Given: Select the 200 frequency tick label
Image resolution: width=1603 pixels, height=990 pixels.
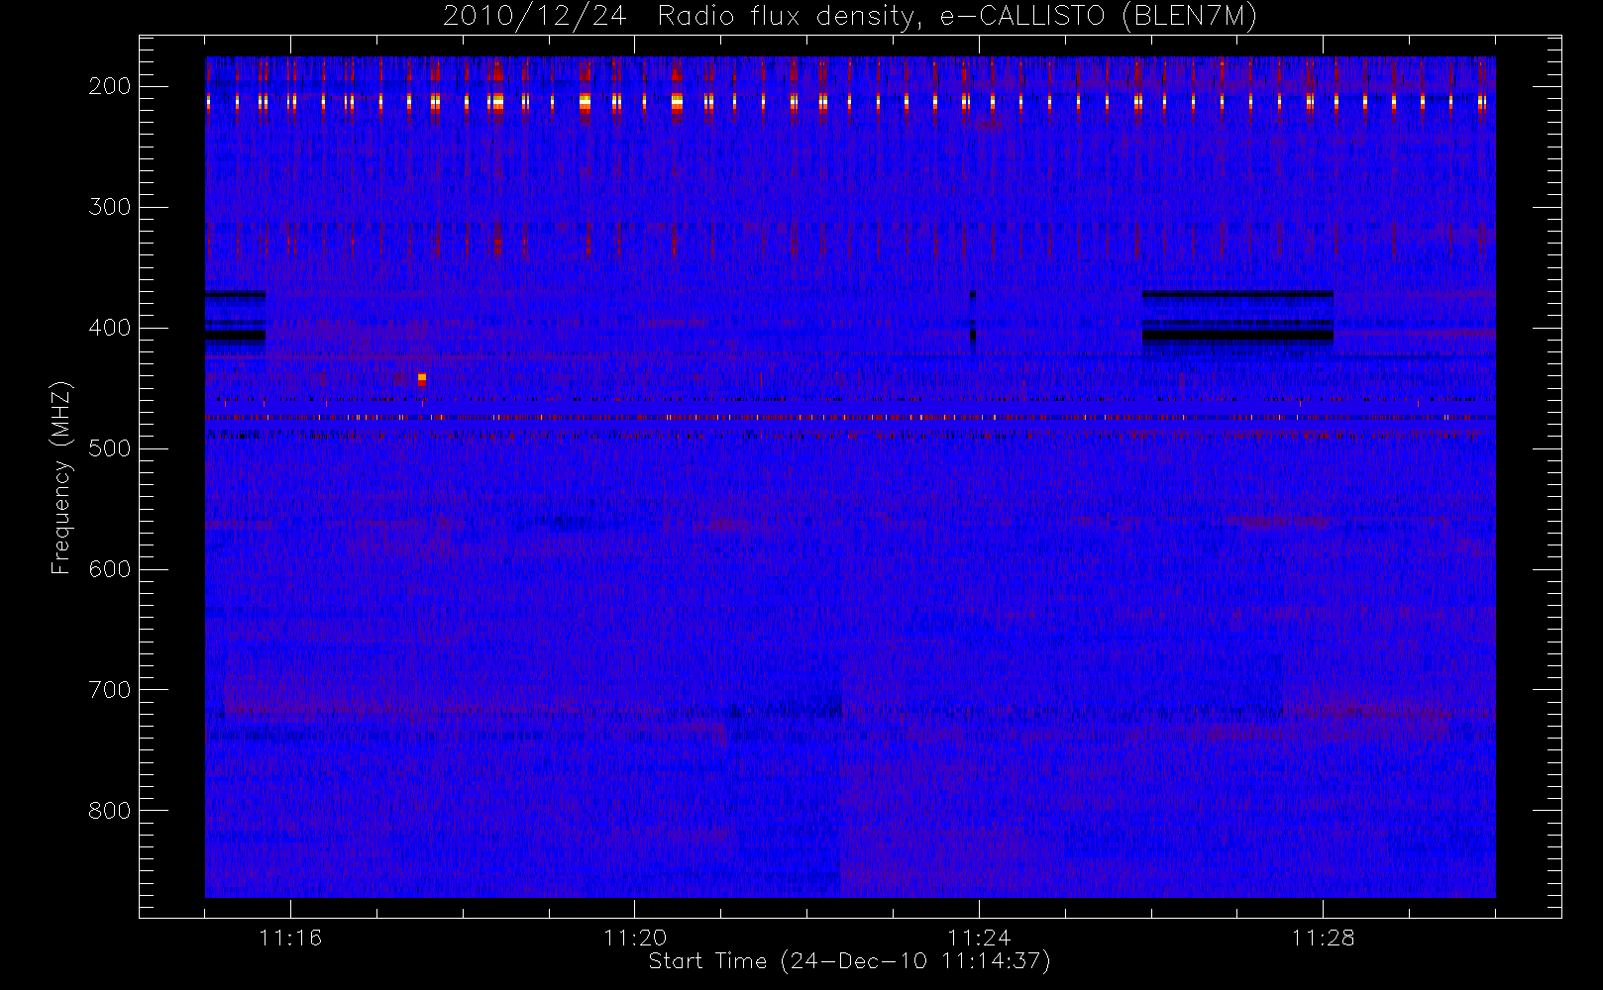Looking at the screenshot, I should point(110,86).
